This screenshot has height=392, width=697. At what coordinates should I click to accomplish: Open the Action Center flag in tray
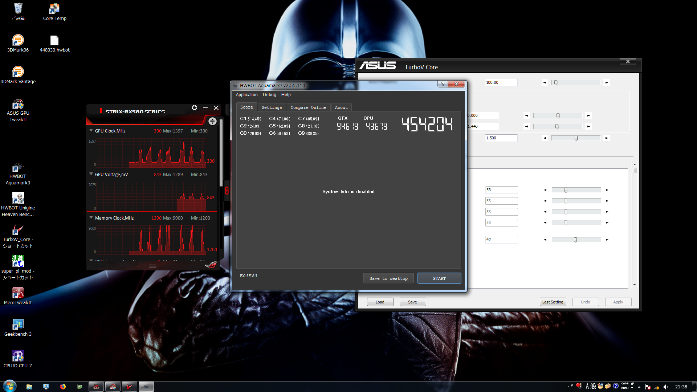coord(648,387)
